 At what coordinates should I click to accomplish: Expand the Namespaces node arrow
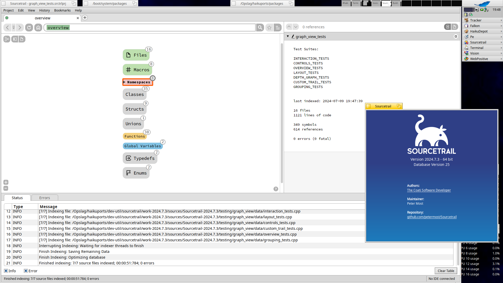pyautogui.click(x=124, y=82)
